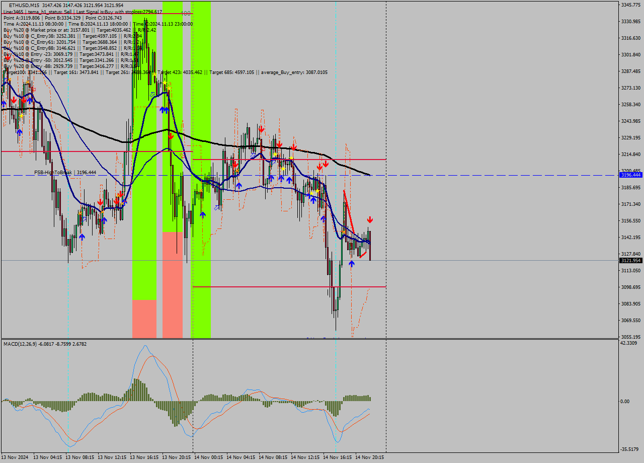This screenshot has height=463, width=644.
Task: Click the 'Point A:3119.806' info line
Action: pos(22,18)
